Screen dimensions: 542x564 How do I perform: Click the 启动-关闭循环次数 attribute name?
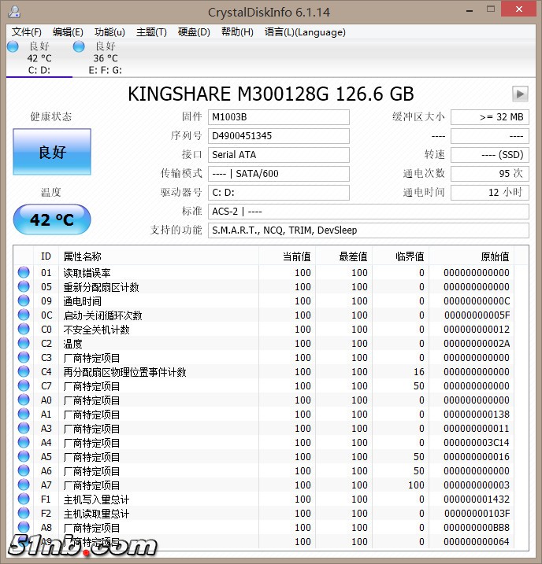tap(102, 315)
